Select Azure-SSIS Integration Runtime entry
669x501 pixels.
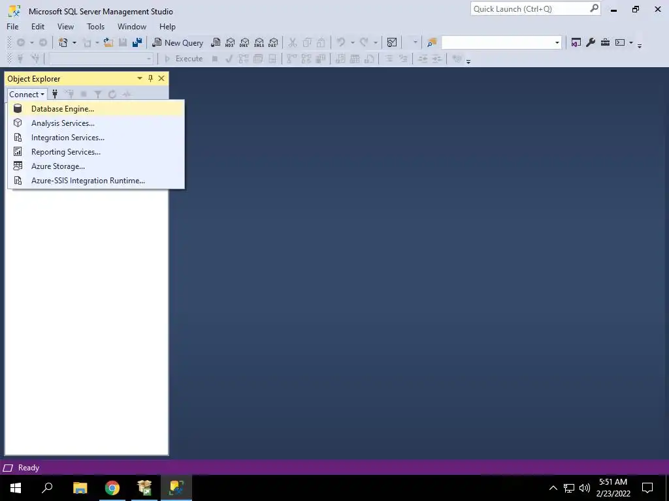97,181
